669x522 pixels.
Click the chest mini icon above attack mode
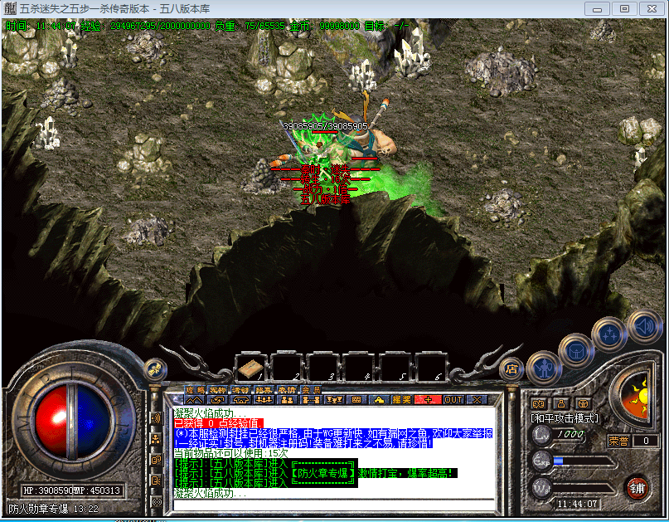point(583,403)
